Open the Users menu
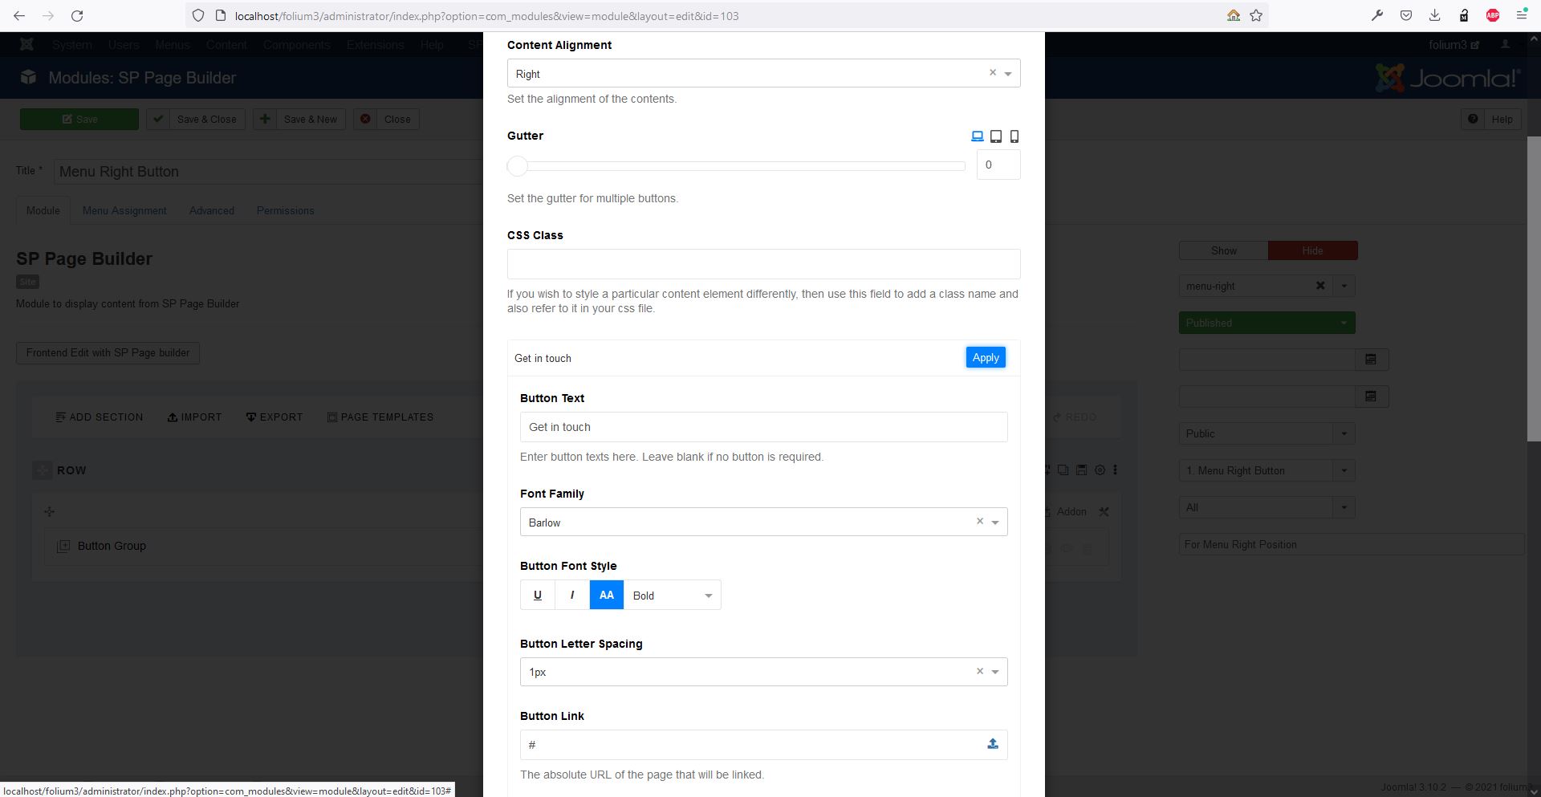Image resolution: width=1541 pixels, height=797 pixels. click(124, 45)
